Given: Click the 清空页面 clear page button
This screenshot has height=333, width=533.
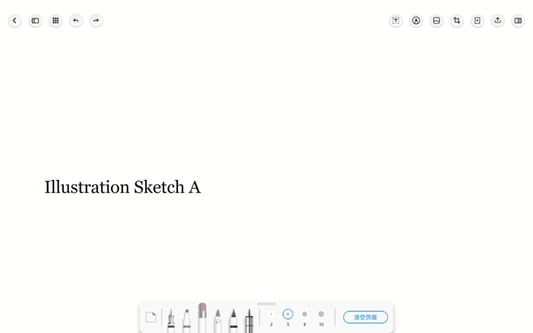Looking at the screenshot, I should click(x=366, y=317).
